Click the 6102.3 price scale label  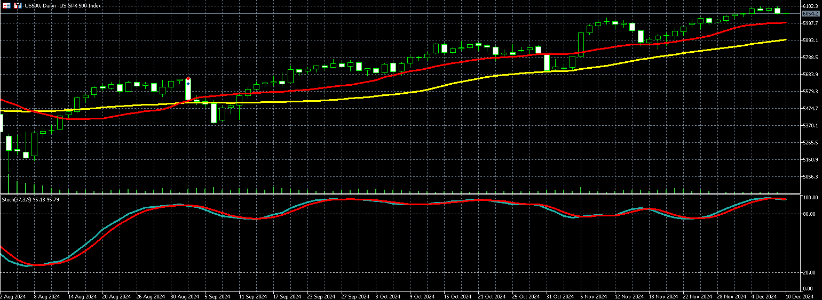point(810,6)
